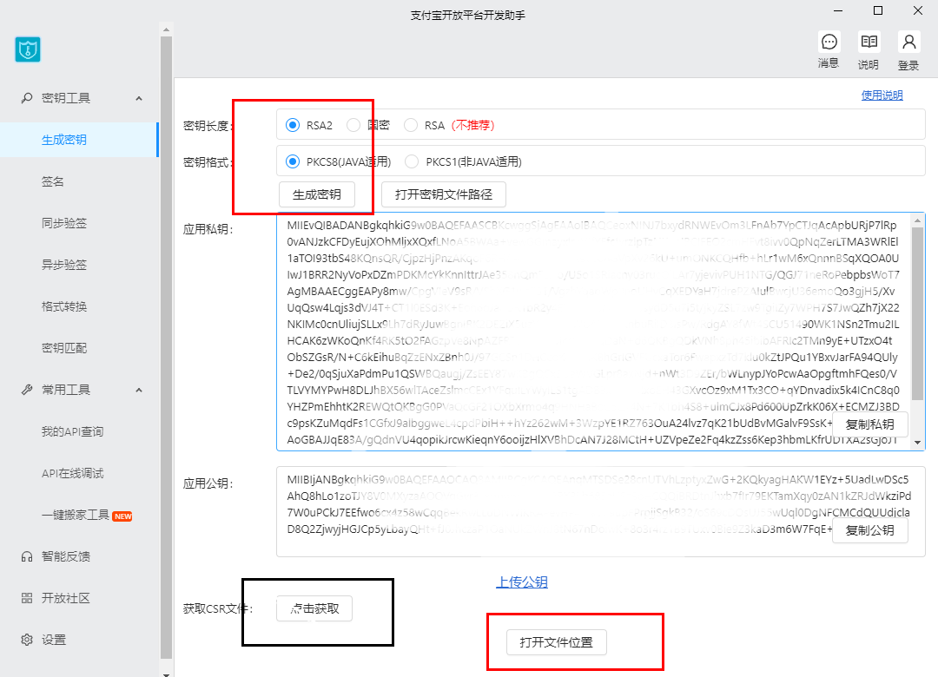Click the 应用私钥 scrollbar up arrow
Screen dimensions: 938x677
coord(917,220)
